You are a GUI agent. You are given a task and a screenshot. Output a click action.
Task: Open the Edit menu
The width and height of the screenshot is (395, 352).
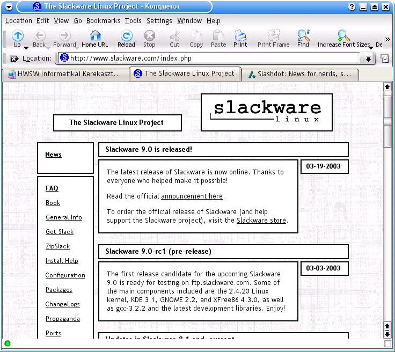pyautogui.click(x=42, y=20)
